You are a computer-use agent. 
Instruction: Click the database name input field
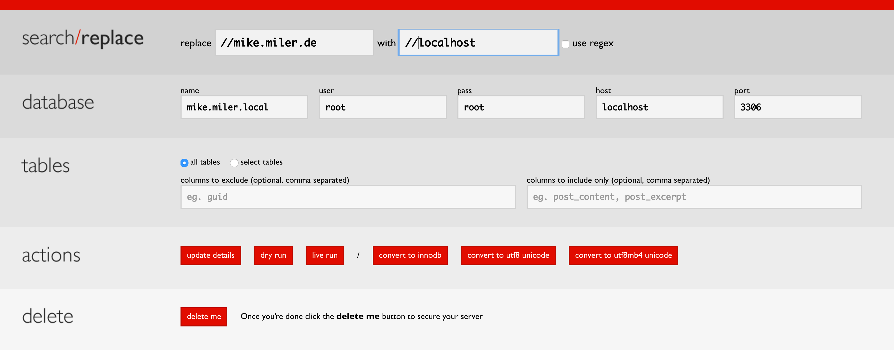(x=244, y=107)
